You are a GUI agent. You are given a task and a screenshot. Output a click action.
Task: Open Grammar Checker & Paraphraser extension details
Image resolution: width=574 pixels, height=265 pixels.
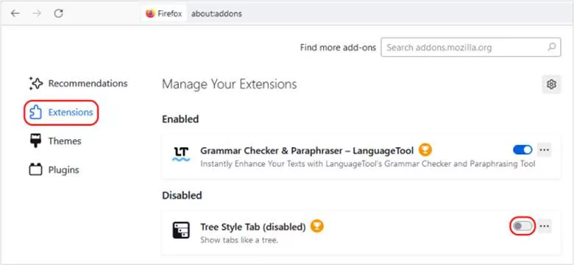pyautogui.click(x=307, y=150)
